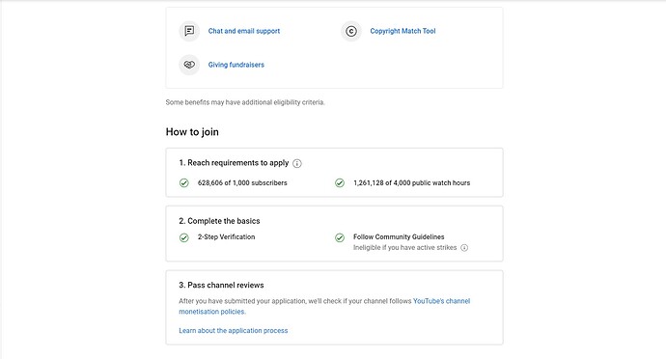The image size is (666, 359).
Task: Click the 2-Step Verification label
Action: [227, 236]
